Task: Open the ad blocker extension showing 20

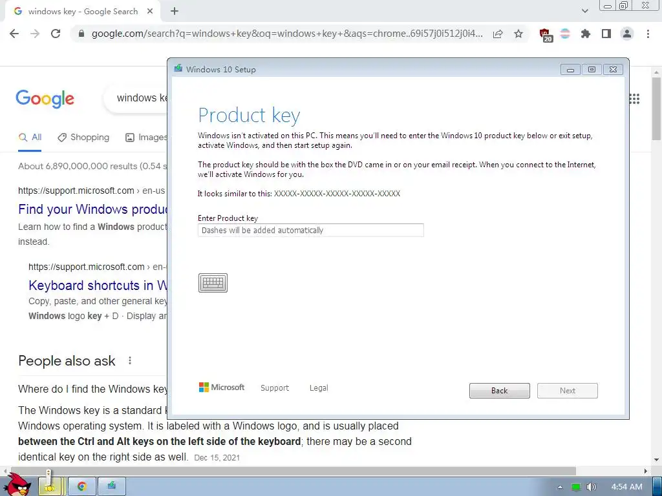Action: coord(545,35)
